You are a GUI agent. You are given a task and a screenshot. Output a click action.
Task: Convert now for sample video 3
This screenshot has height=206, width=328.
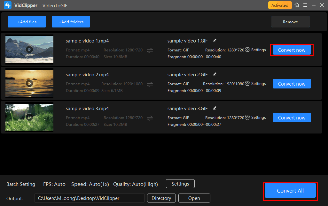pos(292,118)
